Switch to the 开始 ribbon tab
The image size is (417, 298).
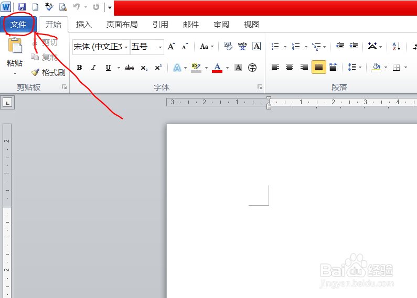pyautogui.click(x=54, y=25)
